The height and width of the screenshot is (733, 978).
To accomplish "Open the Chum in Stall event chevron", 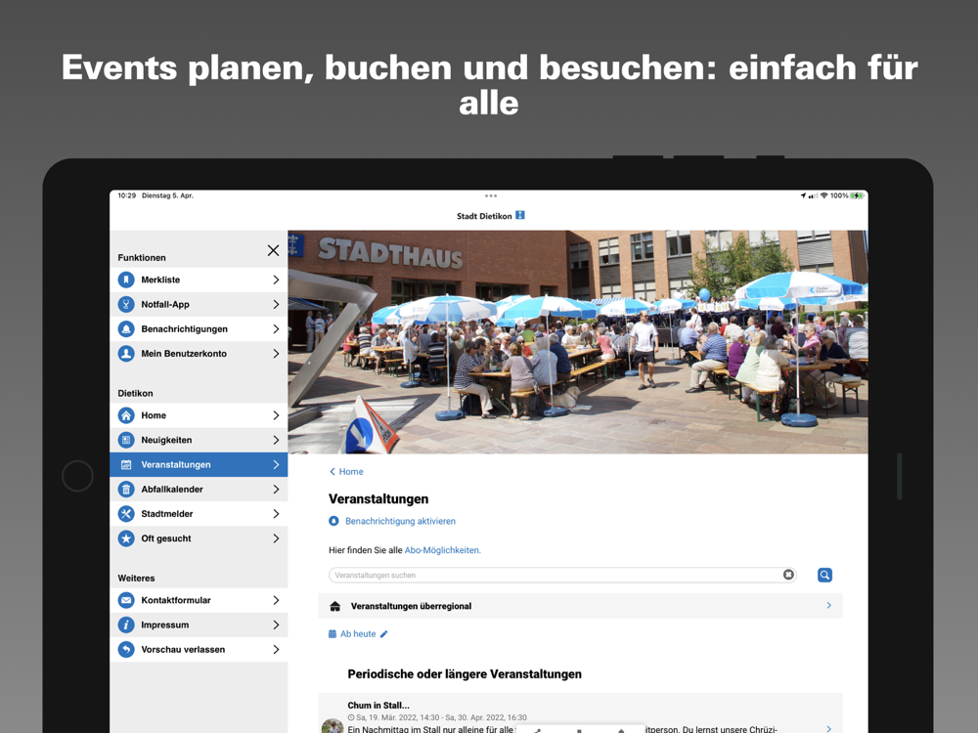I will click(x=829, y=729).
